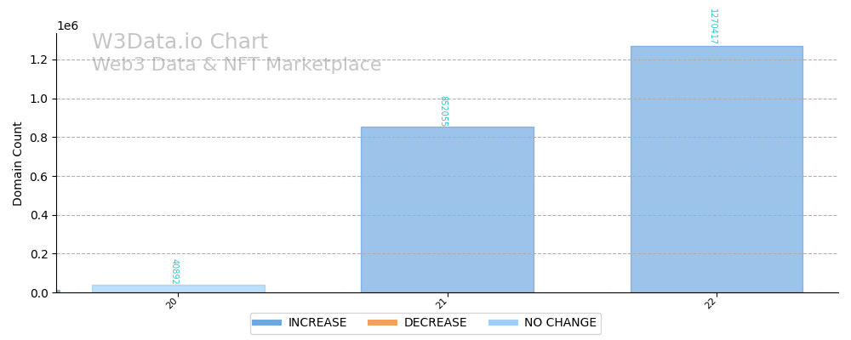
Task: Click the 1270417 value label
Action: (x=713, y=26)
